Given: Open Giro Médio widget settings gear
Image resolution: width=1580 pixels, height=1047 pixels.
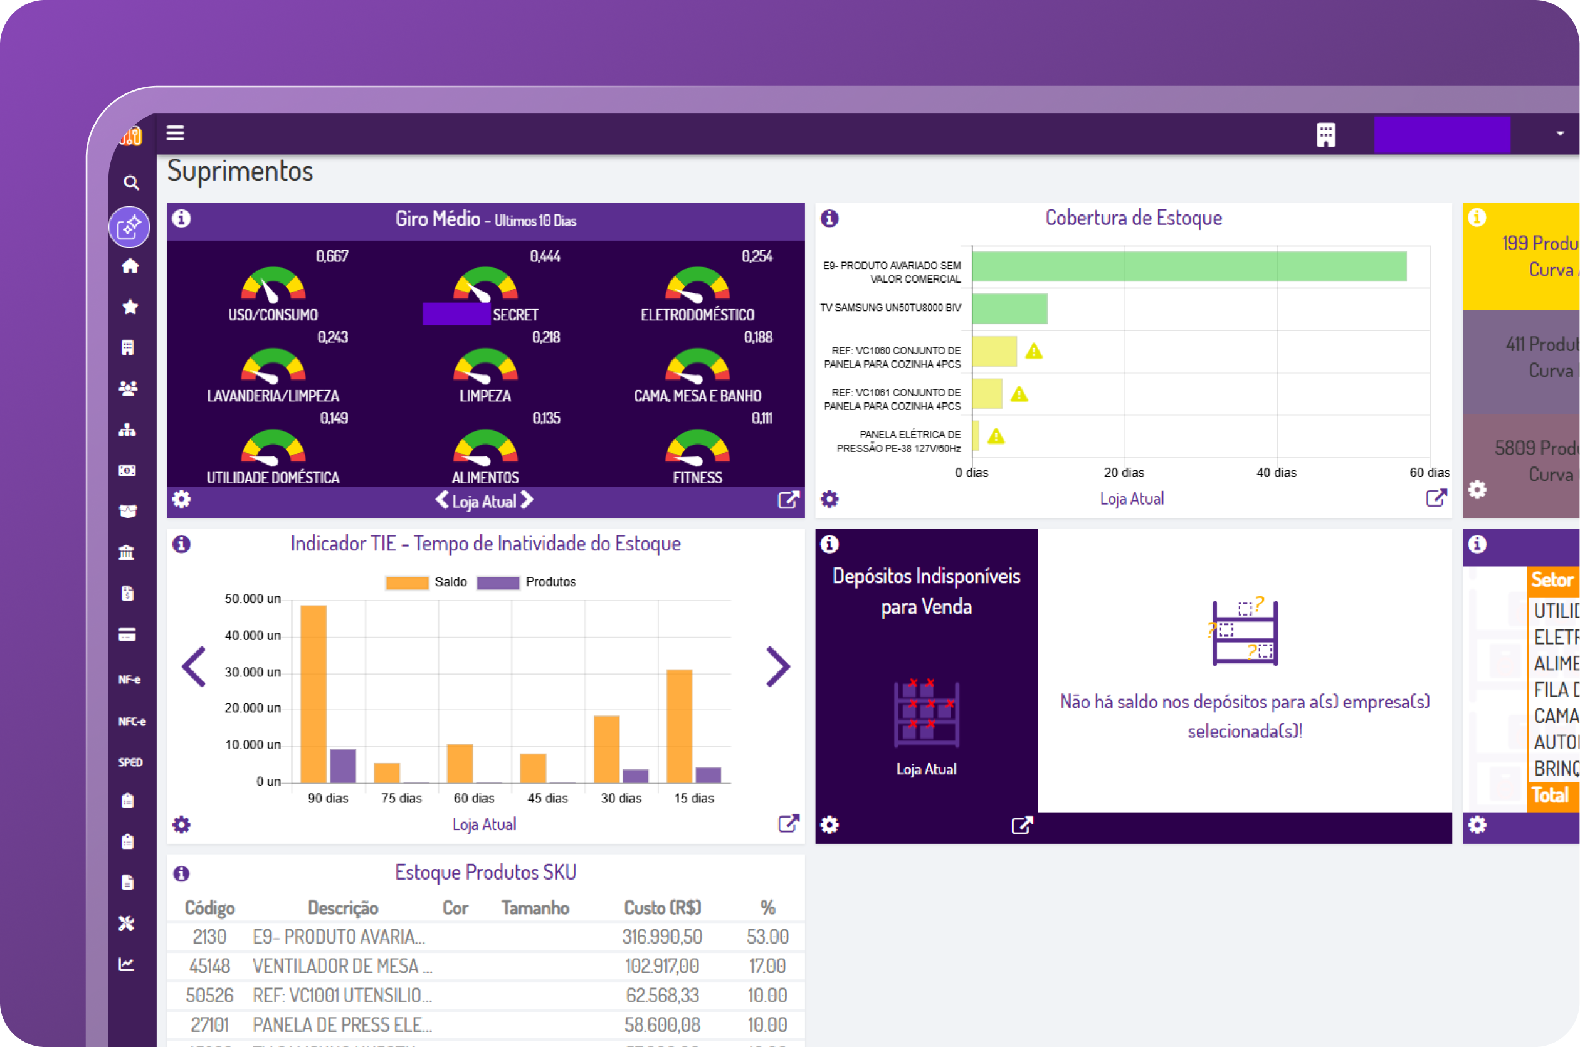Looking at the screenshot, I should (x=182, y=500).
